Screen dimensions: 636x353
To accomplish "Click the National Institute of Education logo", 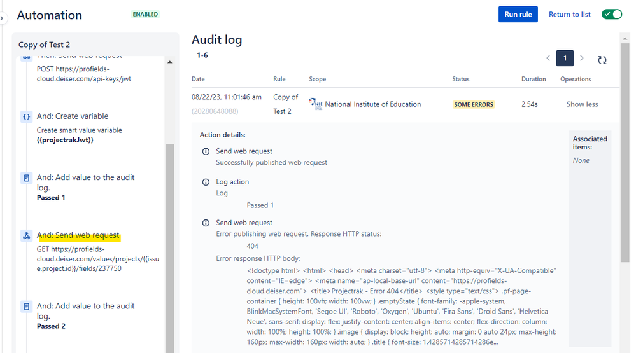I will pyautogui.click(x=315, y=104).
